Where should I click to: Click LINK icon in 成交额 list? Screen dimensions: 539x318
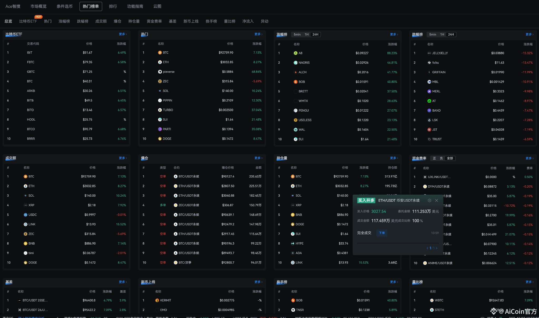click(26, 224)
